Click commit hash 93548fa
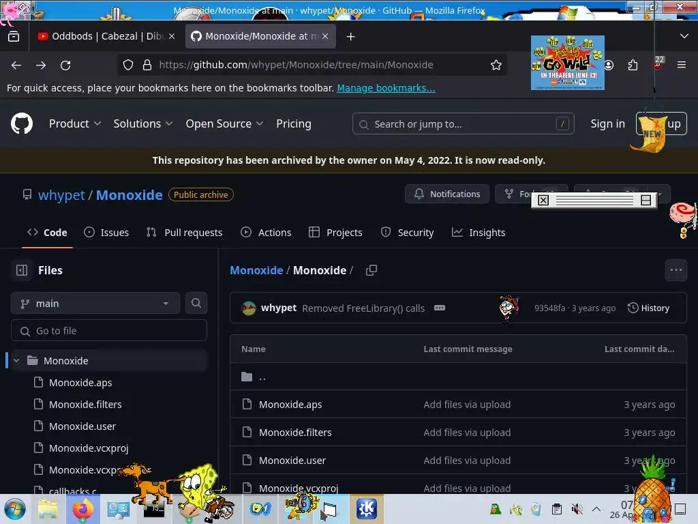The image size is (698, 524). point(549,308)
